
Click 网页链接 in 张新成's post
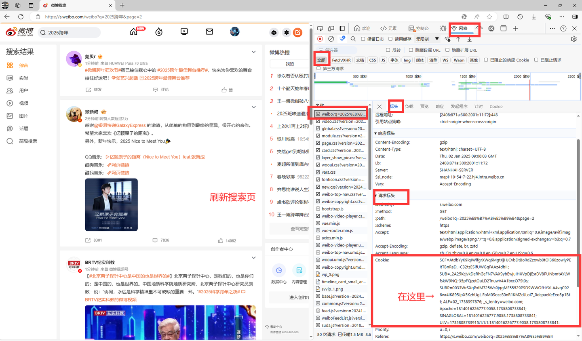pyautogui.click(x=118, y=164)
